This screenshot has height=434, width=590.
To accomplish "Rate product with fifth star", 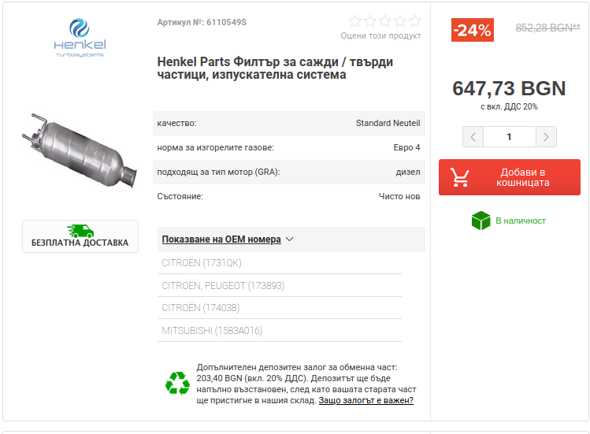I will click(414, 21).
